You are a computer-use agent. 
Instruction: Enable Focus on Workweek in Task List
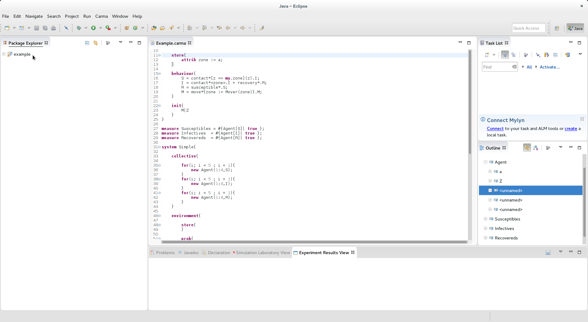pos(526,55)
